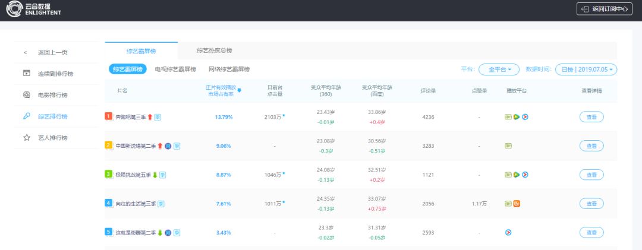Click the title 极限挑战第五季
The height and width of the screenshot is (250, 642).
(x=133, y=175)
